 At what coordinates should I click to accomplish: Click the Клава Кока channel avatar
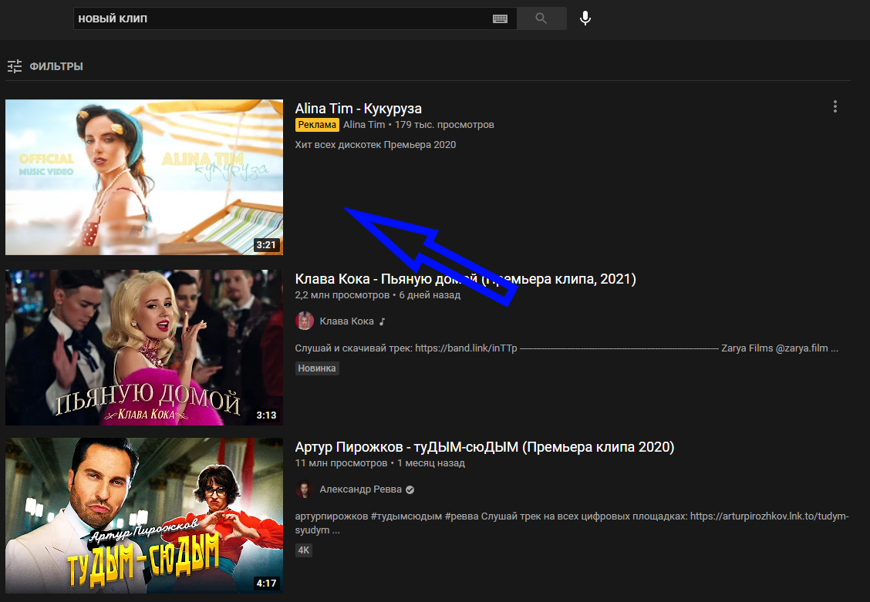(305, 321)
